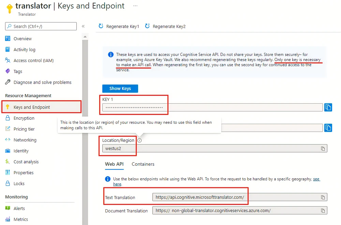Screen dimensions: 341x225
Task: Follow the 'see here' geography link
Action: tap(316, 179)
